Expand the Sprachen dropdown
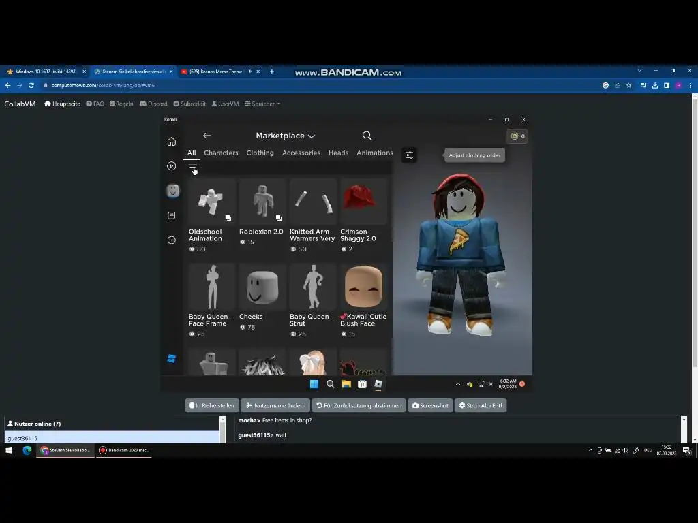 (x=262, y=104)
